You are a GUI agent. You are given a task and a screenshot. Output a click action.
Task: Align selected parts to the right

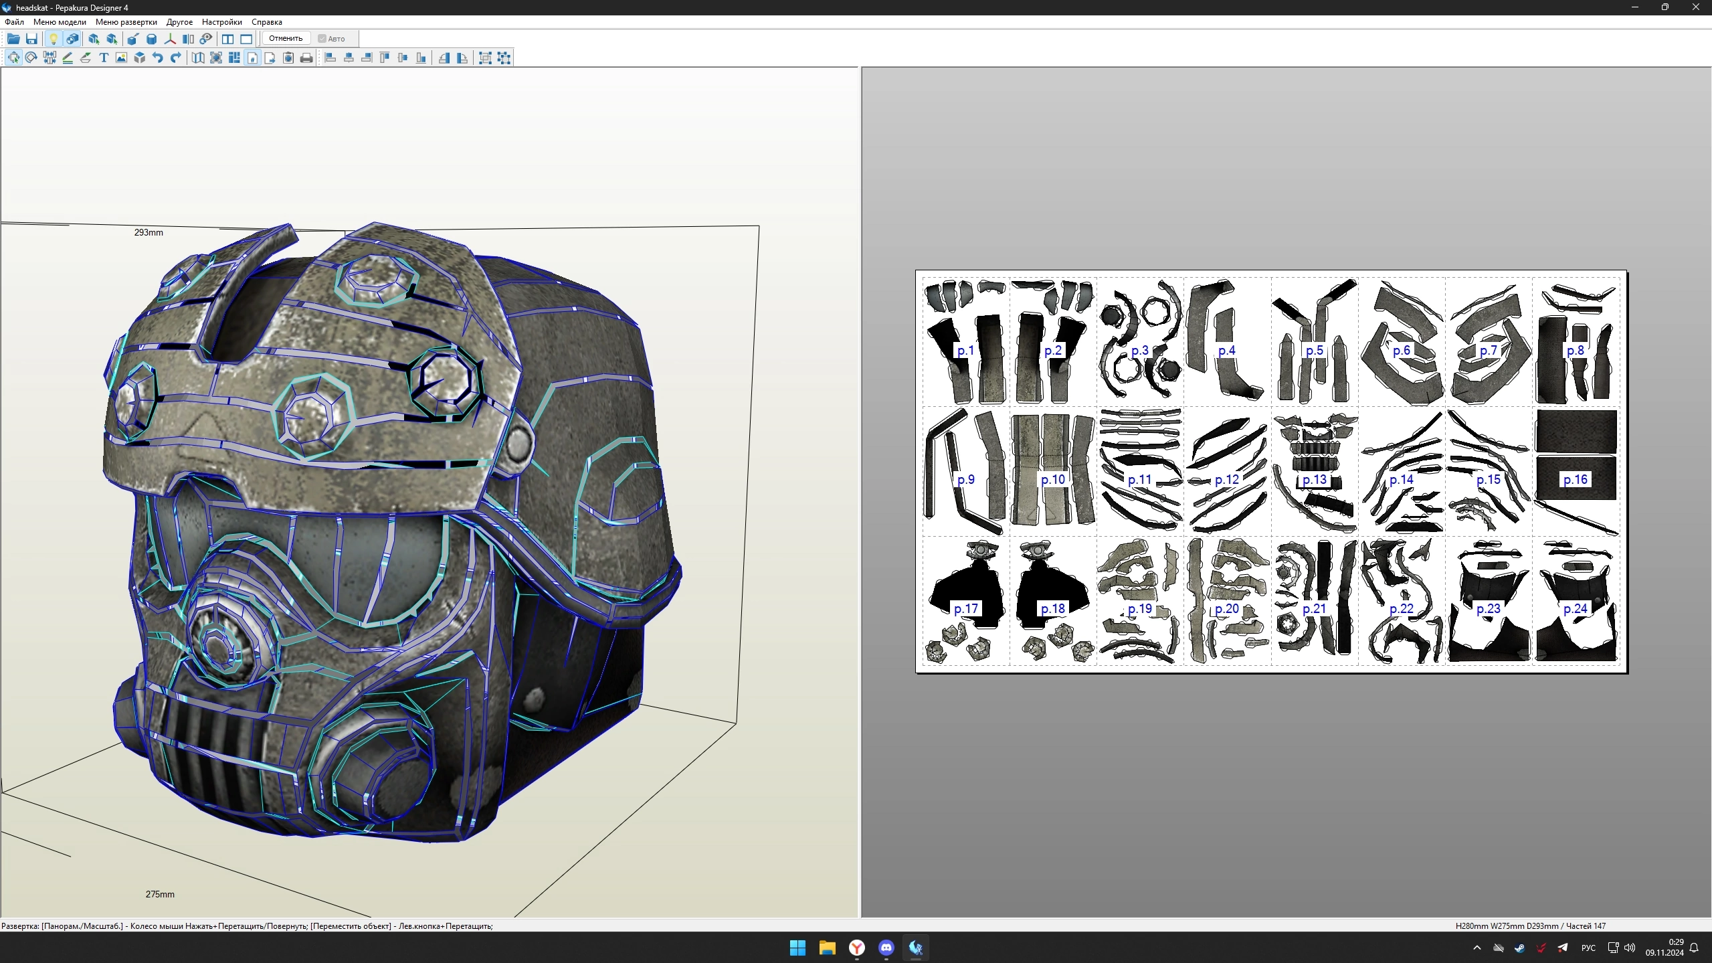tap(367, 58)
